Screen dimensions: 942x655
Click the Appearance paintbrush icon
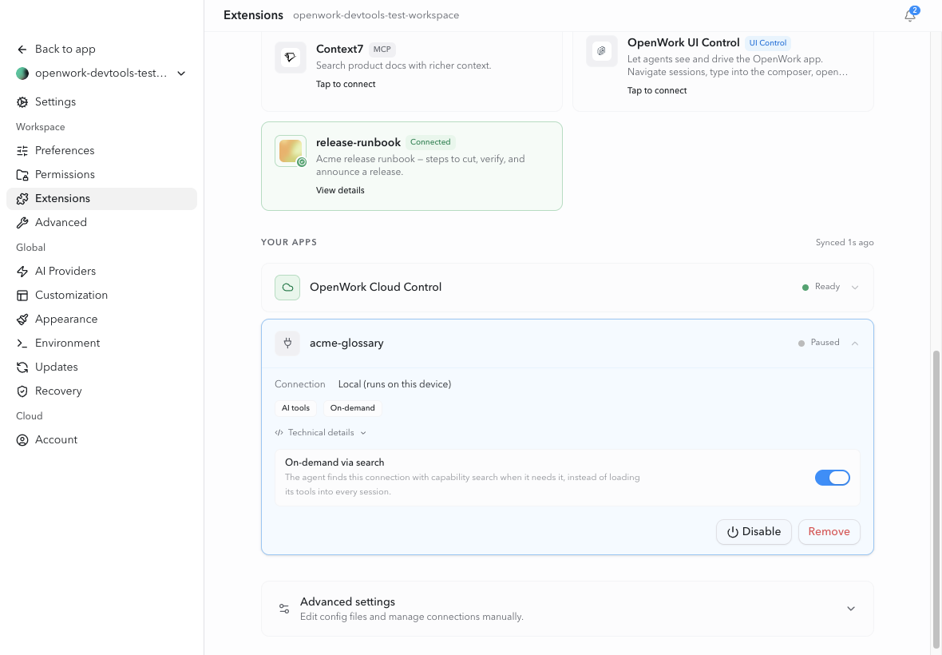point(22,320)
